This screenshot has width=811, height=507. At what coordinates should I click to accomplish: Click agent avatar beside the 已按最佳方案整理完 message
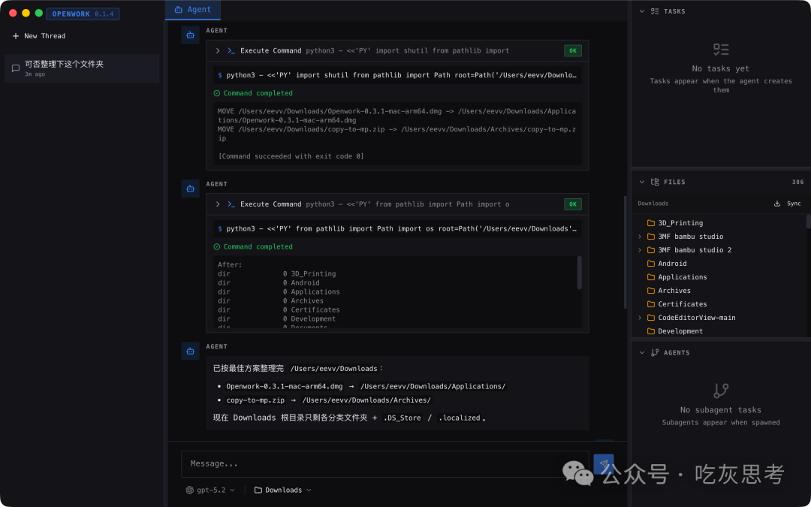click(x=190, y=351)
